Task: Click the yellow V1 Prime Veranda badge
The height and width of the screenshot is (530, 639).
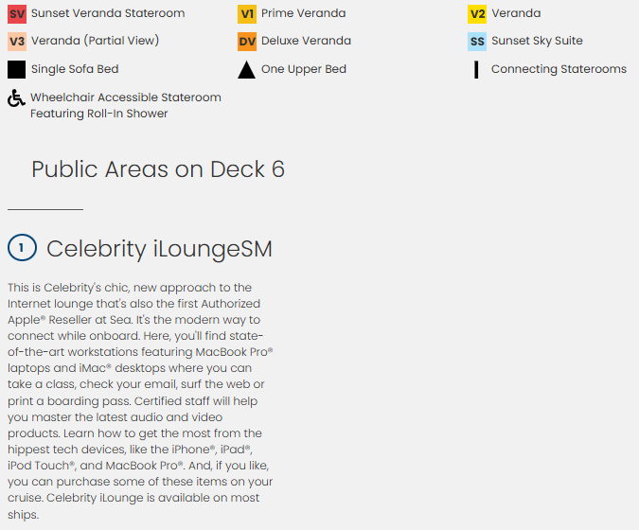Action: (247, 14)
